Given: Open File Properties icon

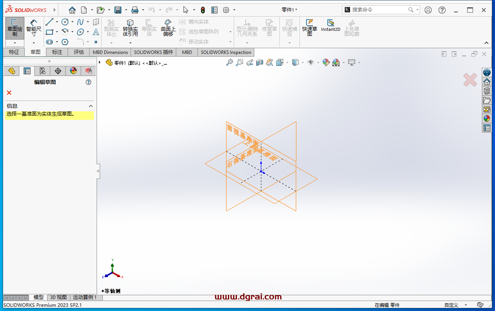Looking at the screenshot, I should [214, 10].
